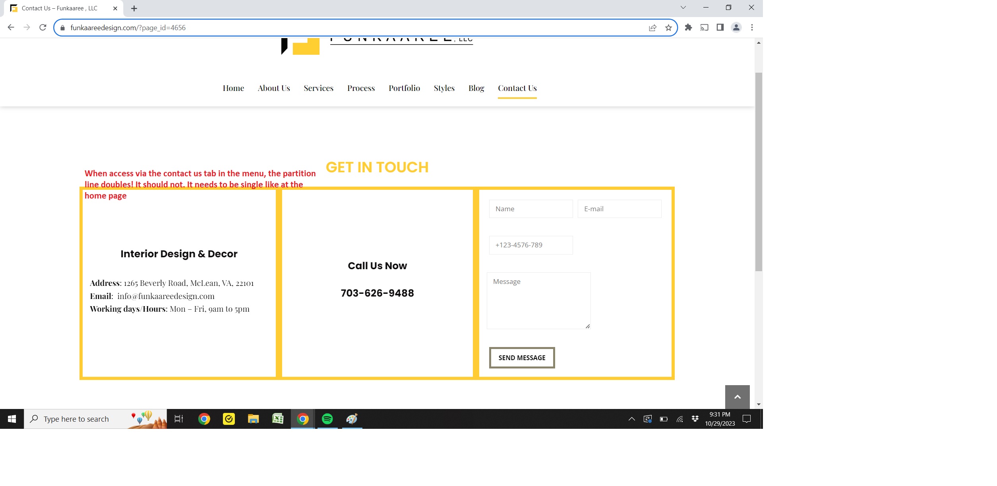This screenshot has height=486, width=997.
Task: Open the Chrome Extensions puzzle icon
Action: click(x=688, y=27)
